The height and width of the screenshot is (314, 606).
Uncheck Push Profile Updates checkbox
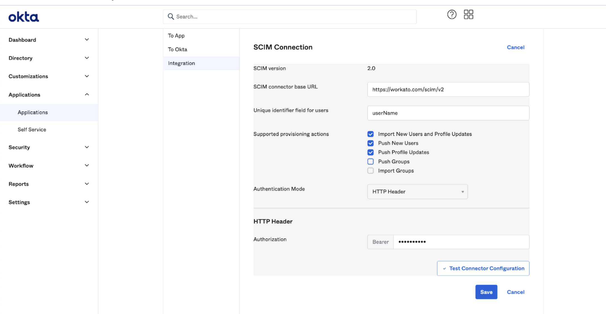tap(370, 153)
